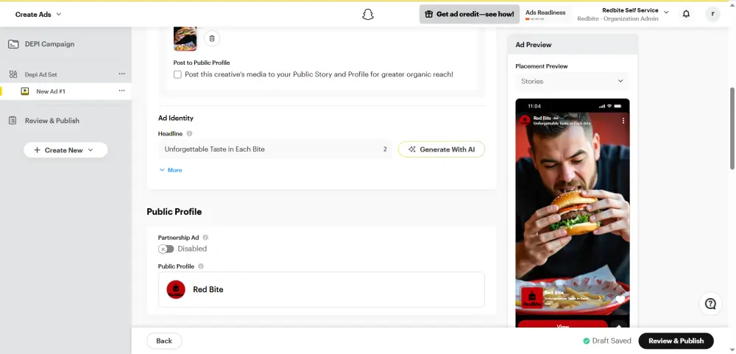Click the Snapchat ghost logo
The height and width of the screenshot is (354, 736).
[x=368, y=15]
